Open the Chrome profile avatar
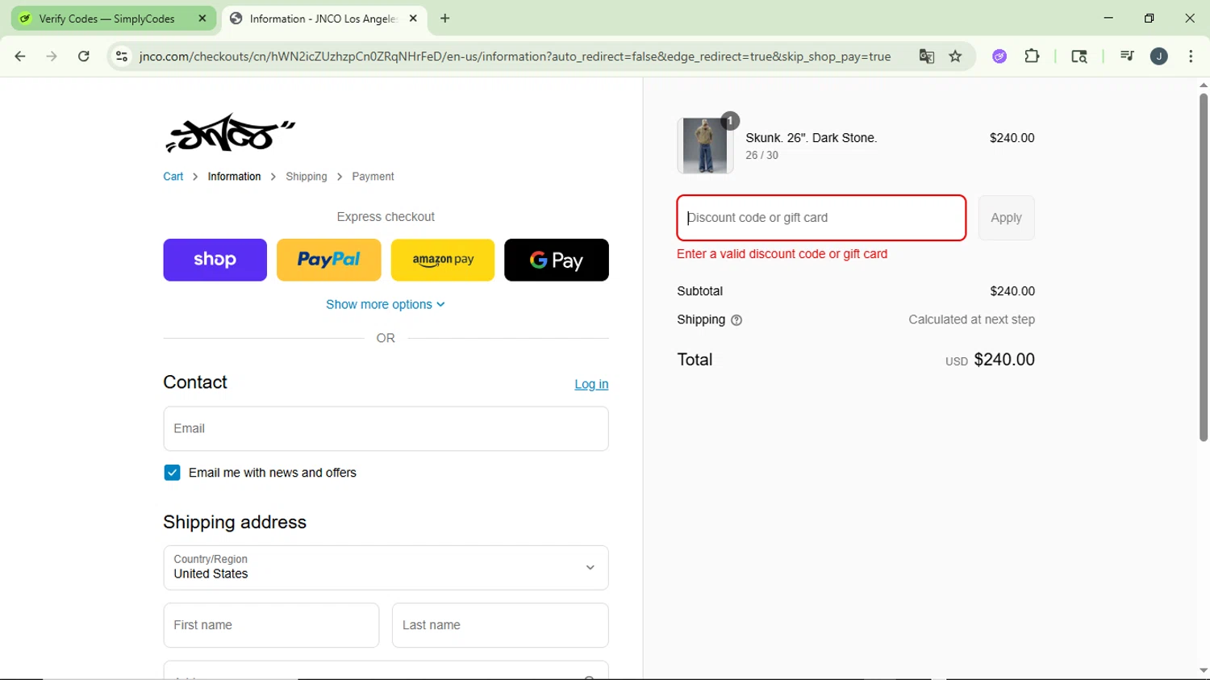The height and width of the screenshot is (680, 1210). [1159, 56]
